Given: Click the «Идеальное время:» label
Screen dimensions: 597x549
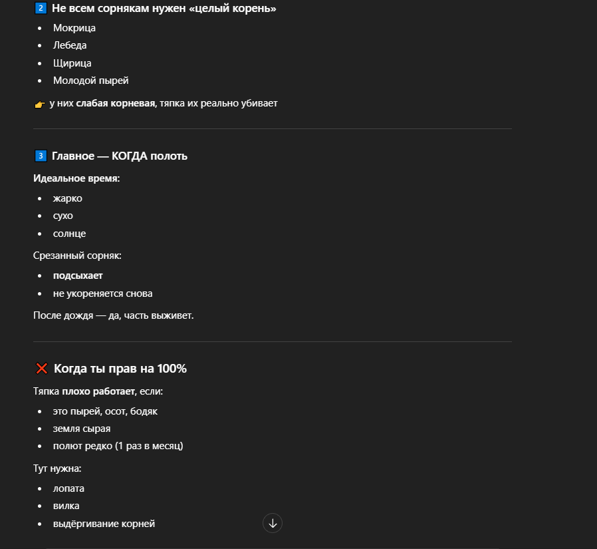Looking at the screenshot, I should tap(76, 178).
